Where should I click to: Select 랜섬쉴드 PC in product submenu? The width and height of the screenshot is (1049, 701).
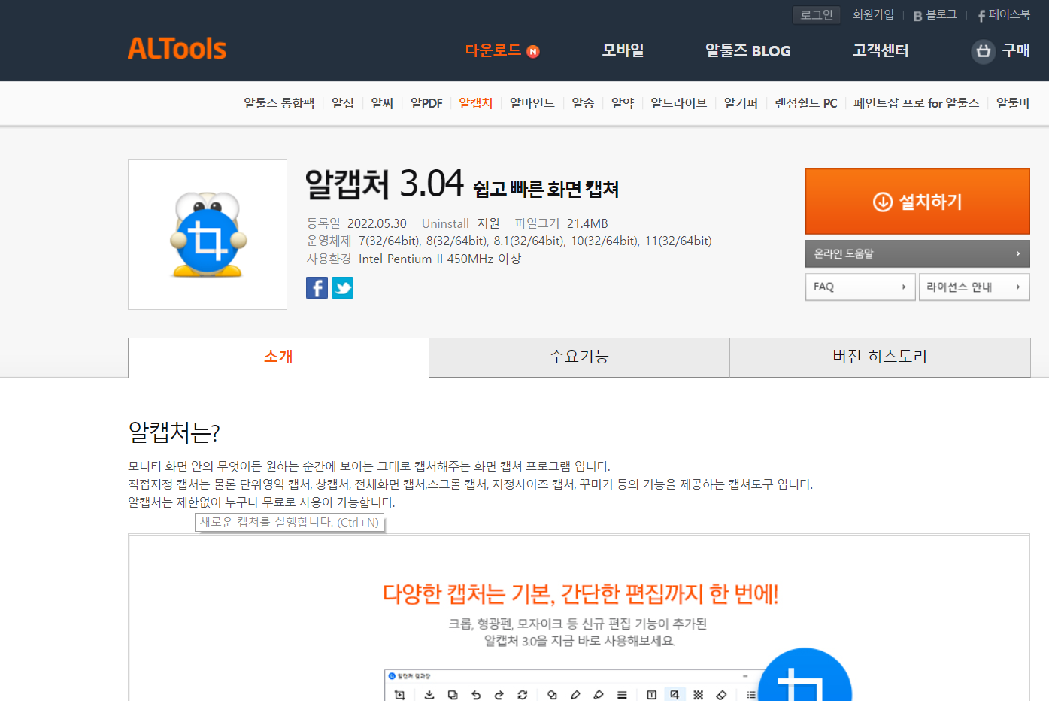coord(805,103)
